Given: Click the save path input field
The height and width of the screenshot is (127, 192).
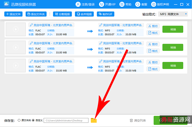Looking at the screenshot, I should click(66, 120).
